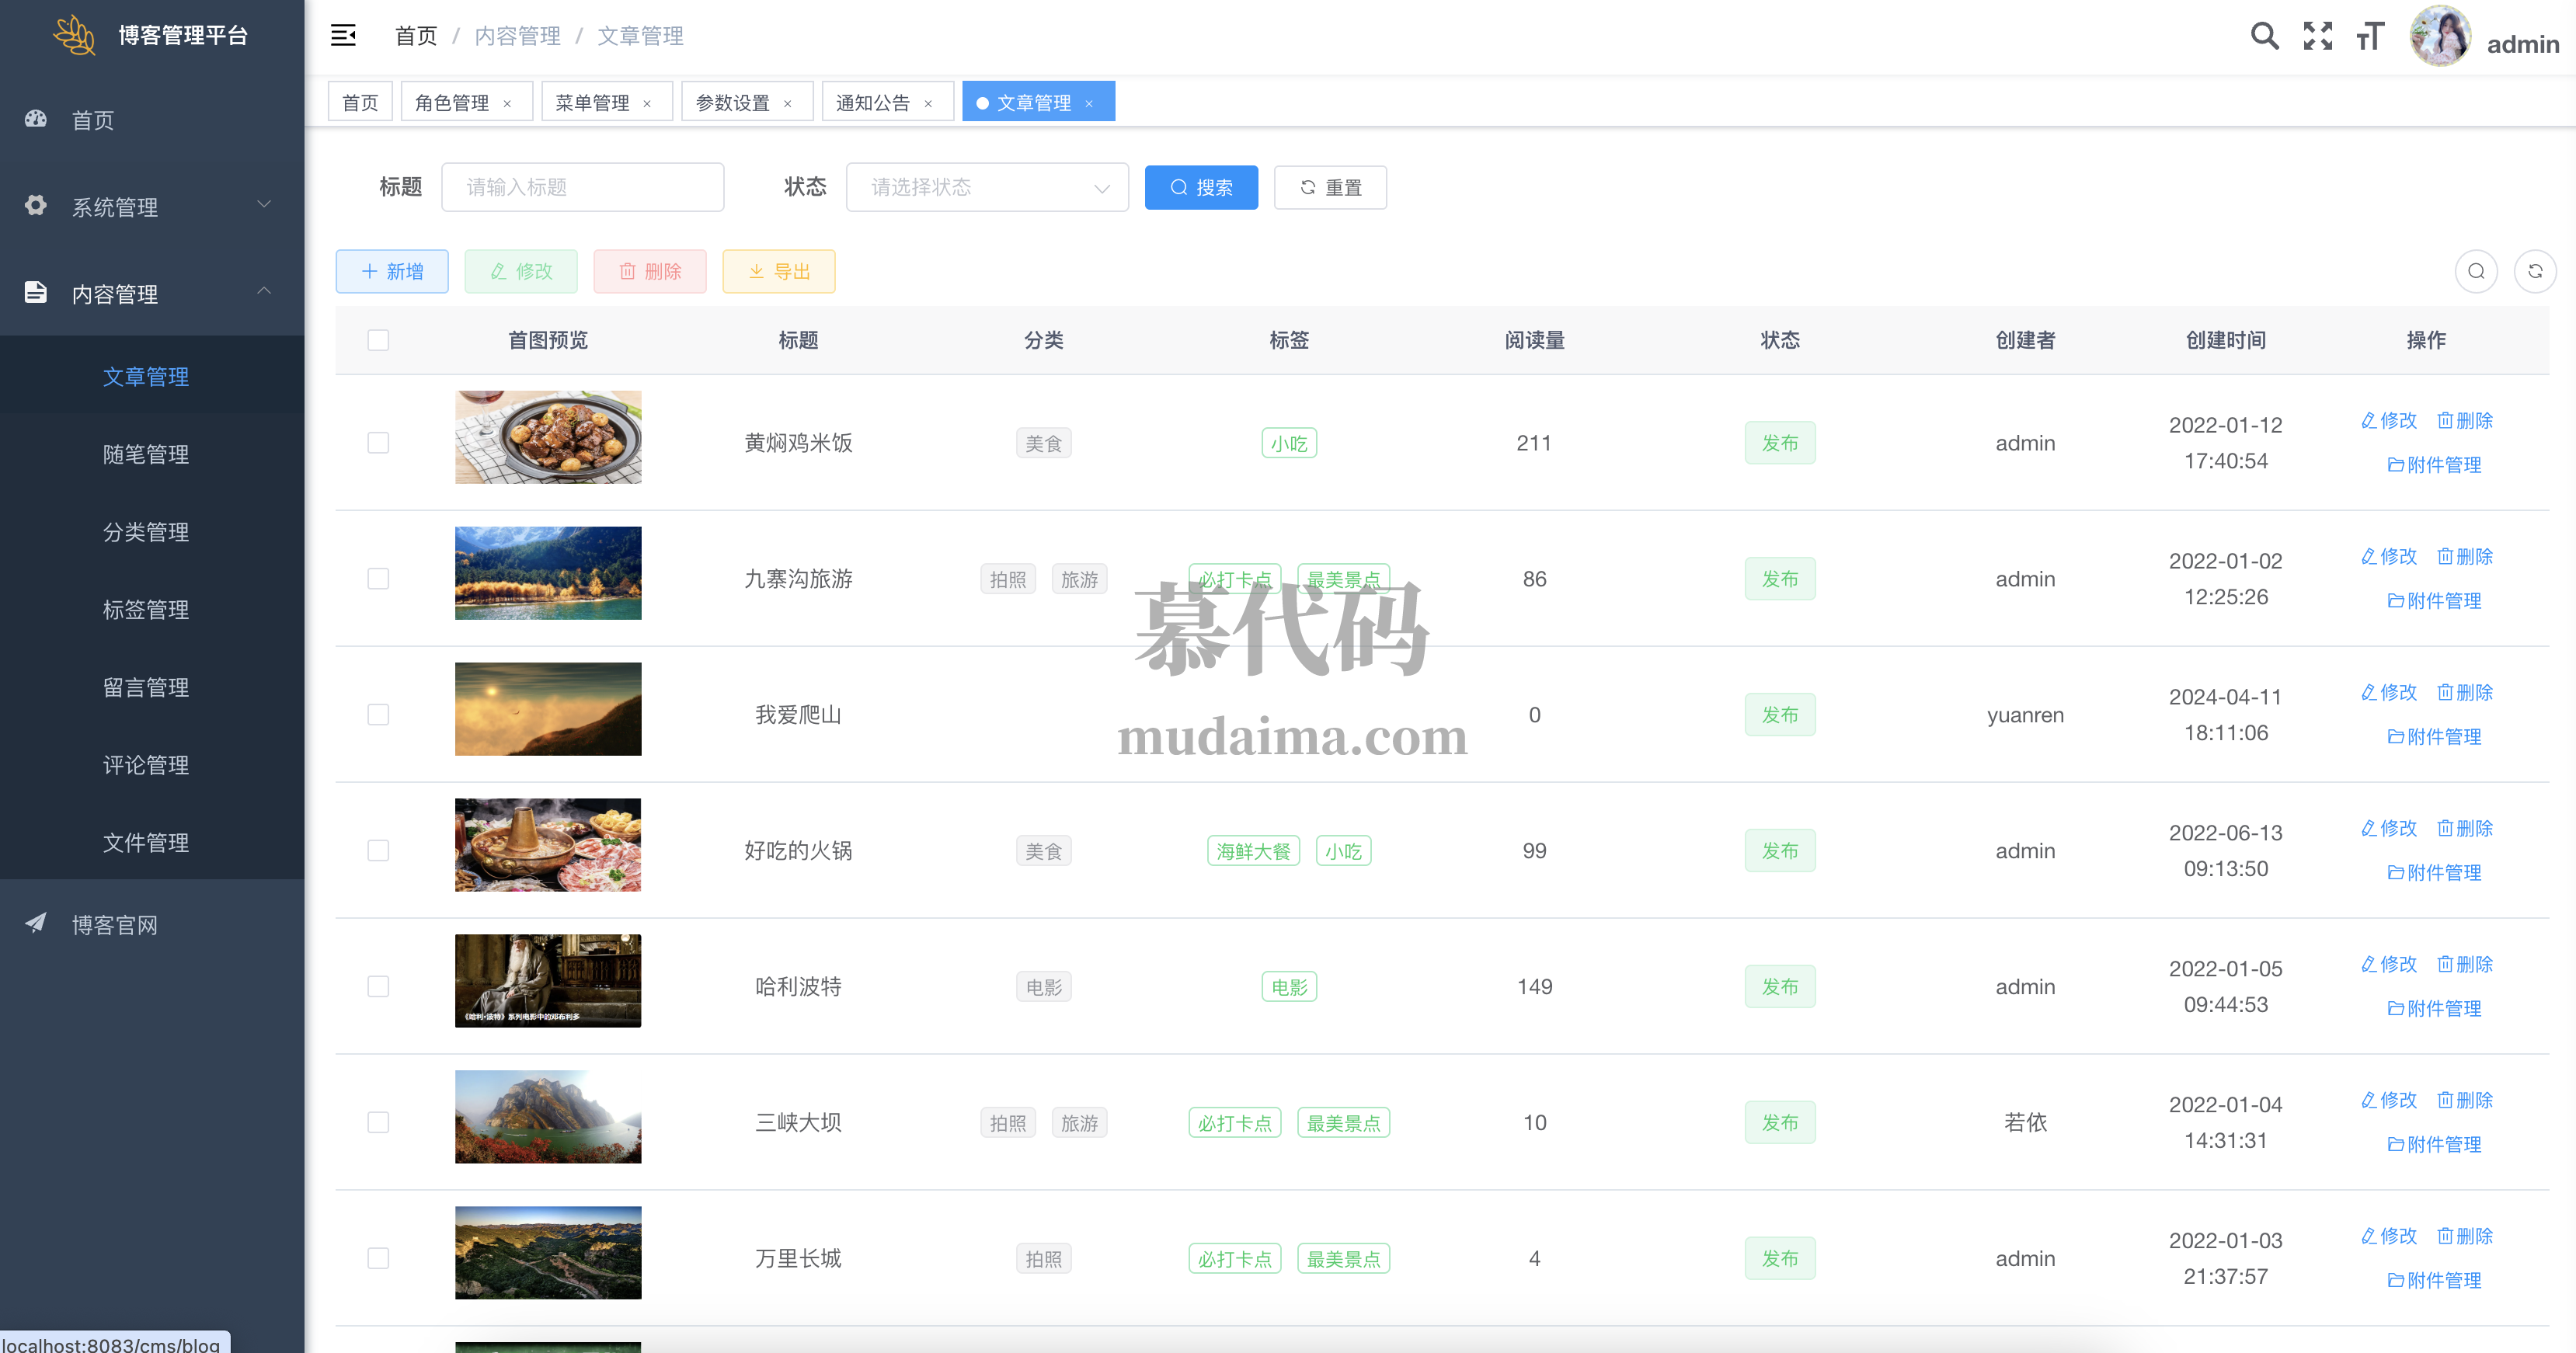The image size is (2576, 1353).
Task: Click the blue 搜索 button
Action: click(1200, 187)
